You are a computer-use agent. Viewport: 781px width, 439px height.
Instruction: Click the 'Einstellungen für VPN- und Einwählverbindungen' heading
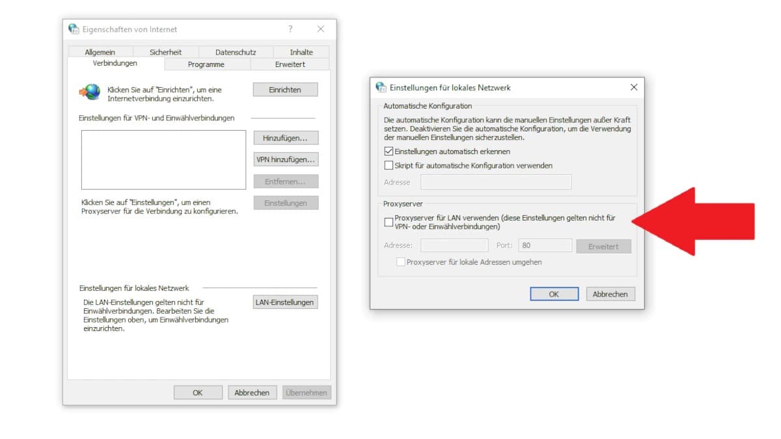coord(156,118)
